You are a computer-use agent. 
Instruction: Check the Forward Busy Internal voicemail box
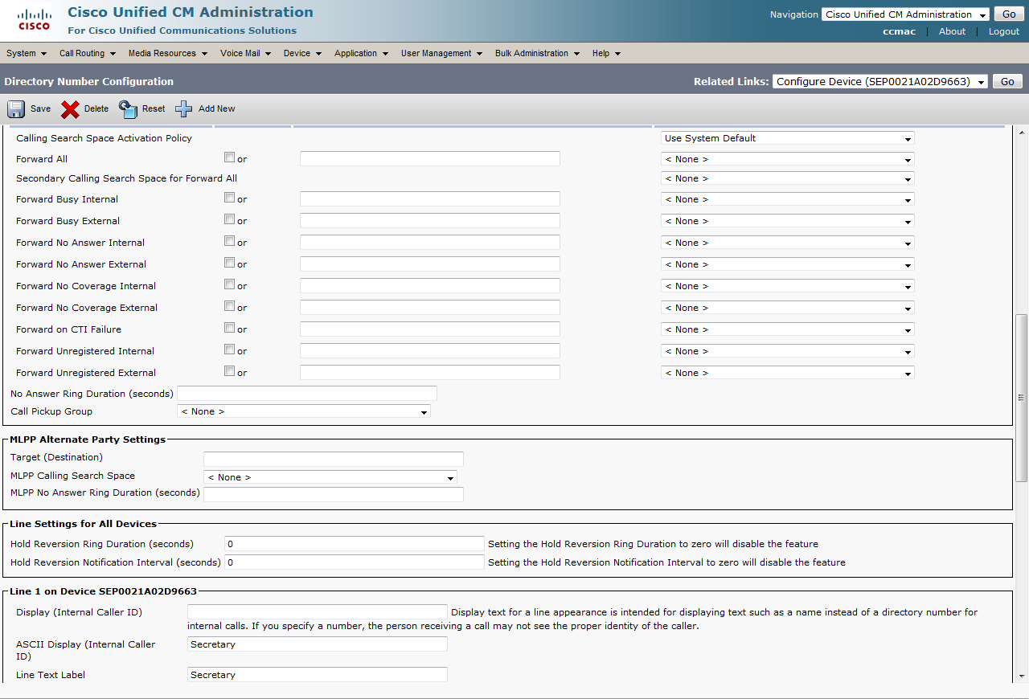[230, 198]
